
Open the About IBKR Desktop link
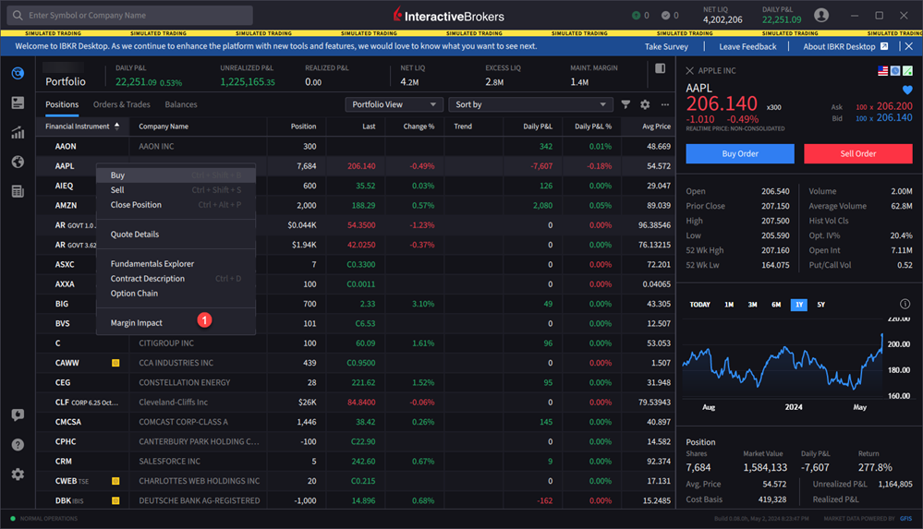(839, 46)
